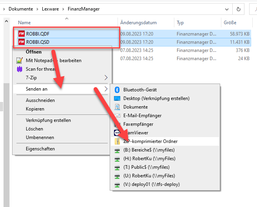Screen dimensions: 257x207
Task: Choose E-Mail-Empfänger in Senden an list
Action: (x=142, y=116)
